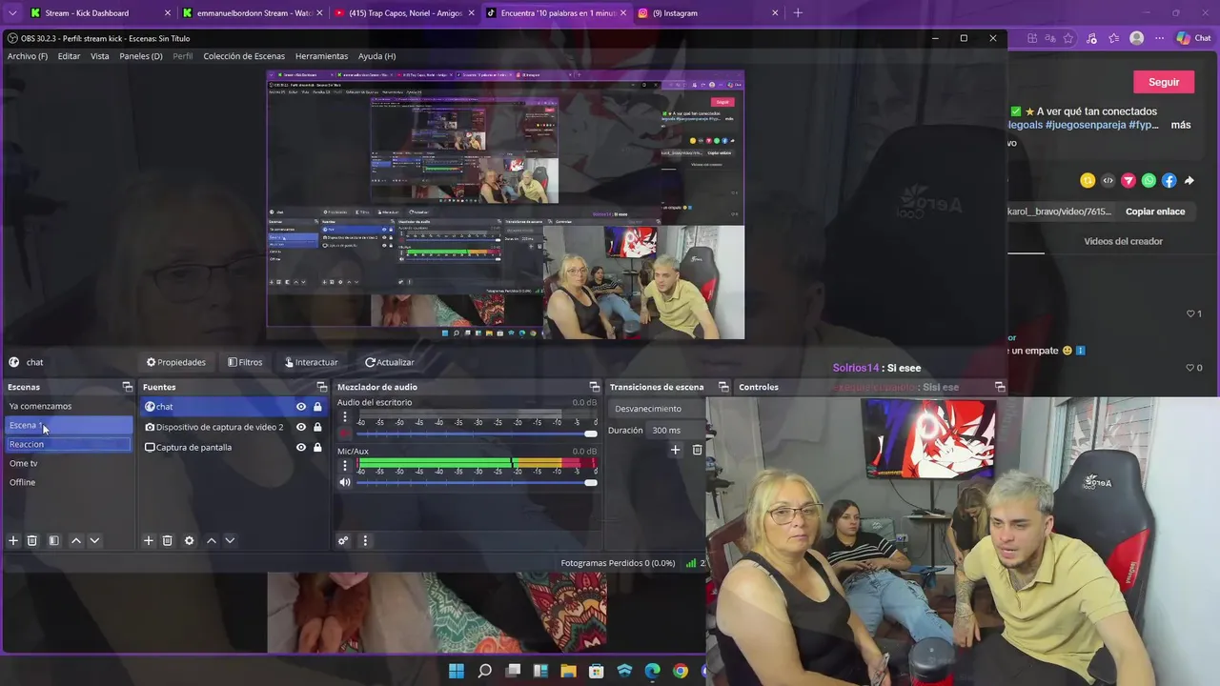Undock the Fuentes panel

pyautogui.click(x=321, y=387)
